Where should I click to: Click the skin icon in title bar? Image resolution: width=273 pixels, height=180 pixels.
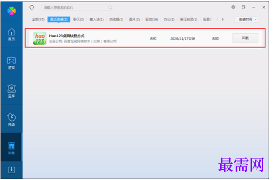point(243,7)
